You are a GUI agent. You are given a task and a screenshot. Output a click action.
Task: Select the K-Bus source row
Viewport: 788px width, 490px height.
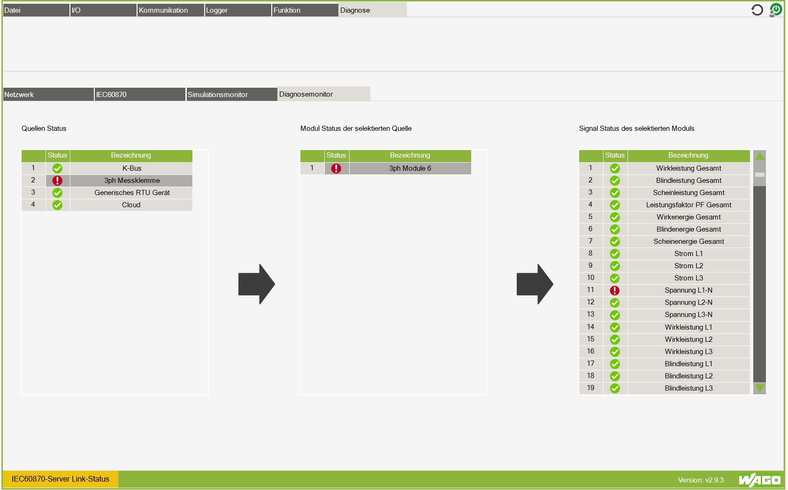(x=107, y=168)
